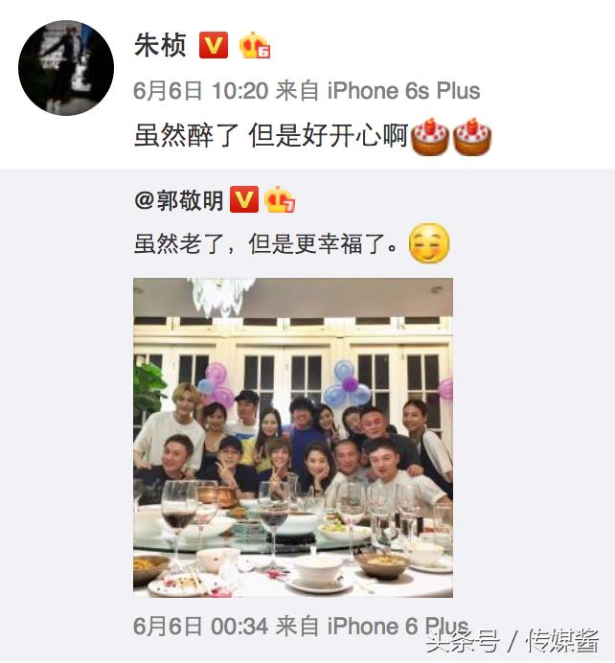Image resolution: width=615 pixels, height=663 pixels.
Task: Click the post text 虽然醉了 但是好开心啊
Action: pyautogui.click(x=271, y=136)
